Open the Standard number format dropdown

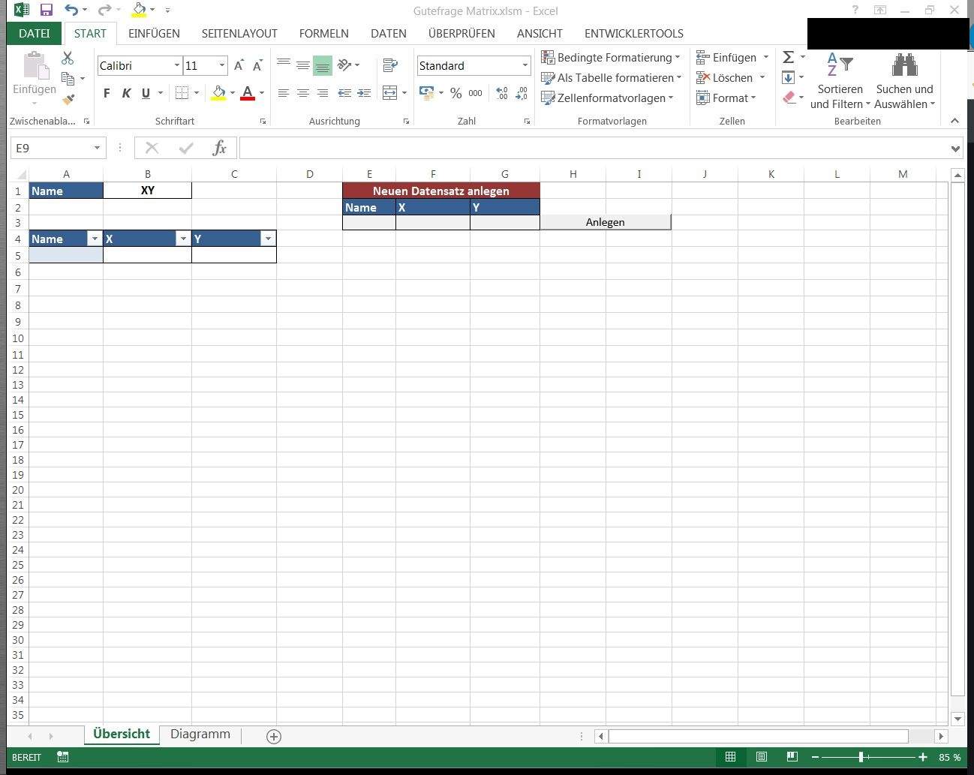(x=524, y=65)
